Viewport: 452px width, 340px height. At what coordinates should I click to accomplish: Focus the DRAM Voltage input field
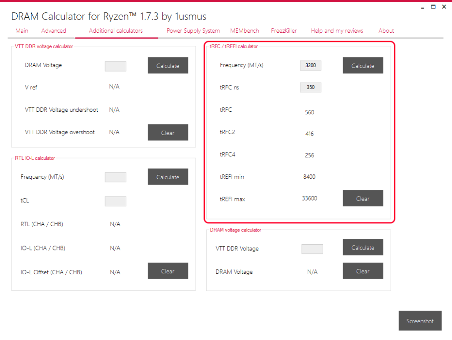click(x=115, y=66)
